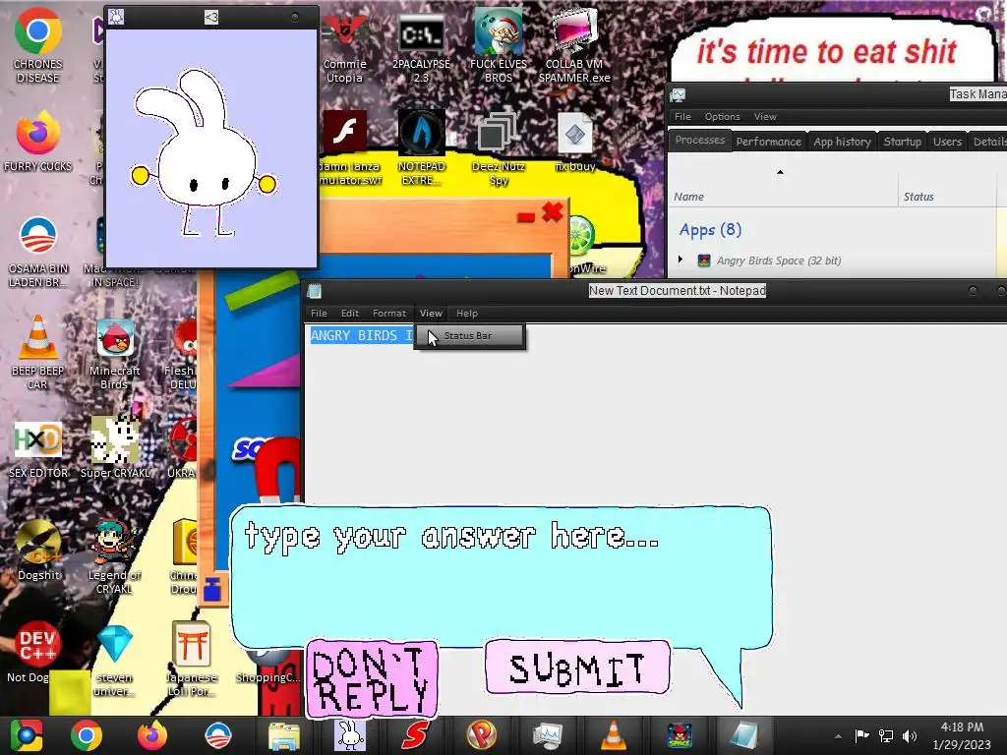Open the fix buuy desktop icon

point(574,143)
